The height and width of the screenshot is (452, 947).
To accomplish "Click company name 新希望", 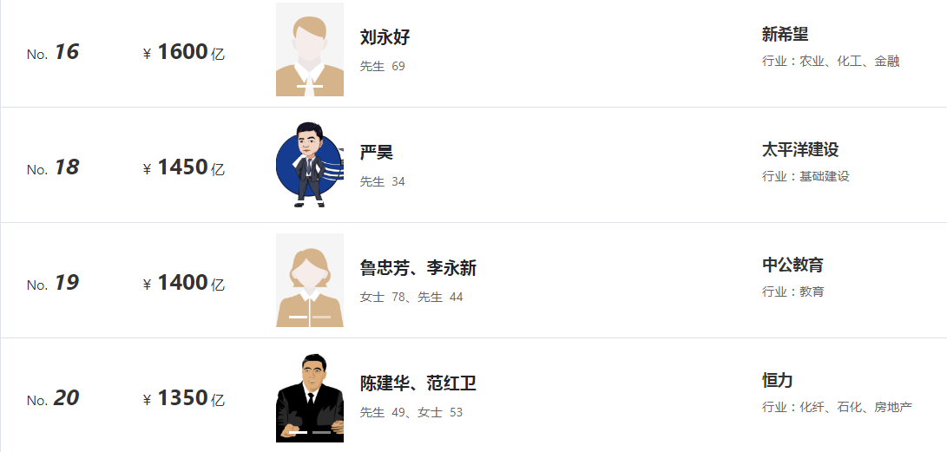I will [786, 35].
